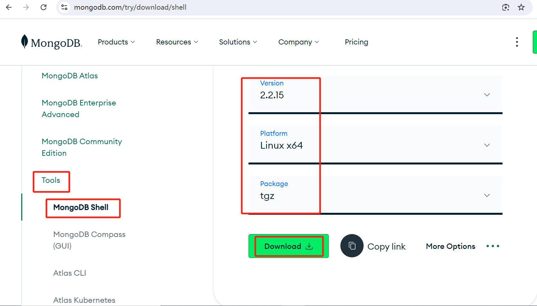Select Tools in the sidebar
The width and height of the screenshot is (537, 306).
(x=51, y=180)
